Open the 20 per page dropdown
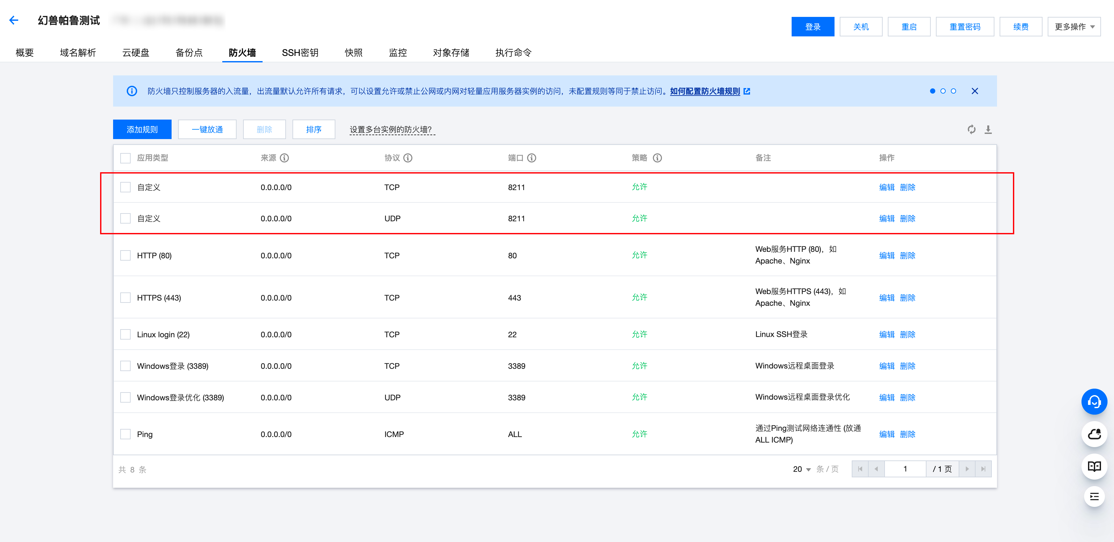Viewport: 1114px width, 542px height. tap(802, 469)
